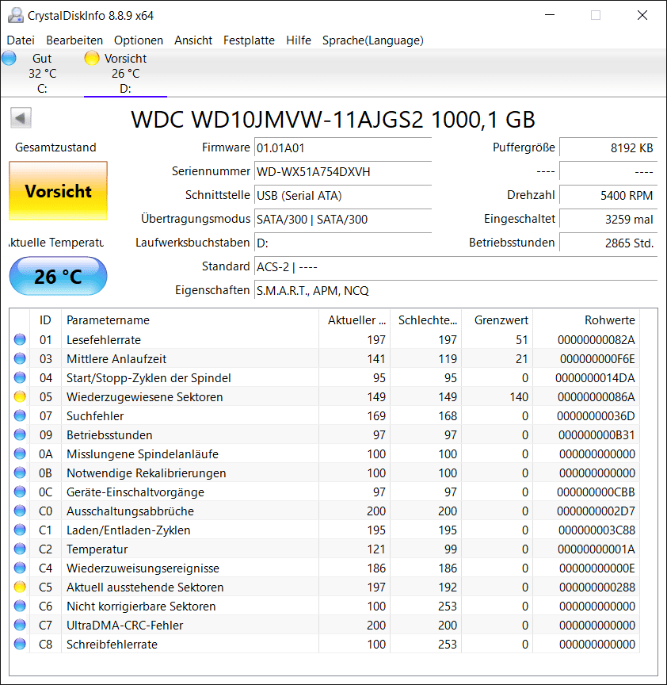
Task: Open the Datei menu
Action: [x=21, y=40]
